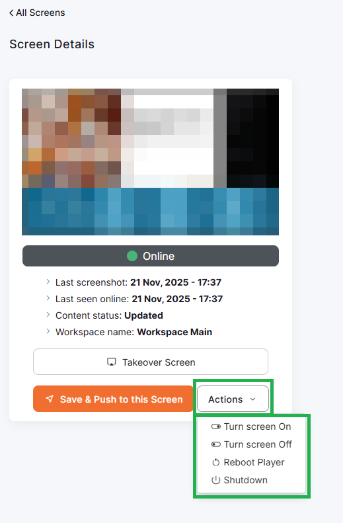This screenshot has width=343, height=523.
Task: Click the Turn screen Off toggle icon
Action: [215, 444]
